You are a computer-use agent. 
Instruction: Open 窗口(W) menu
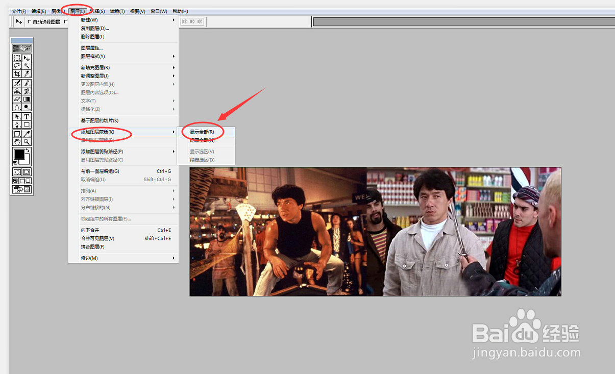(159, 11)
